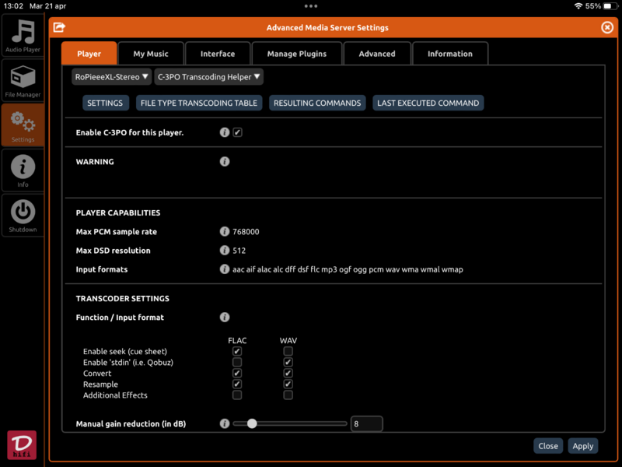
Task: Toggle Convert for WAV
Action: pyautogui.click(x=288, y=374)
